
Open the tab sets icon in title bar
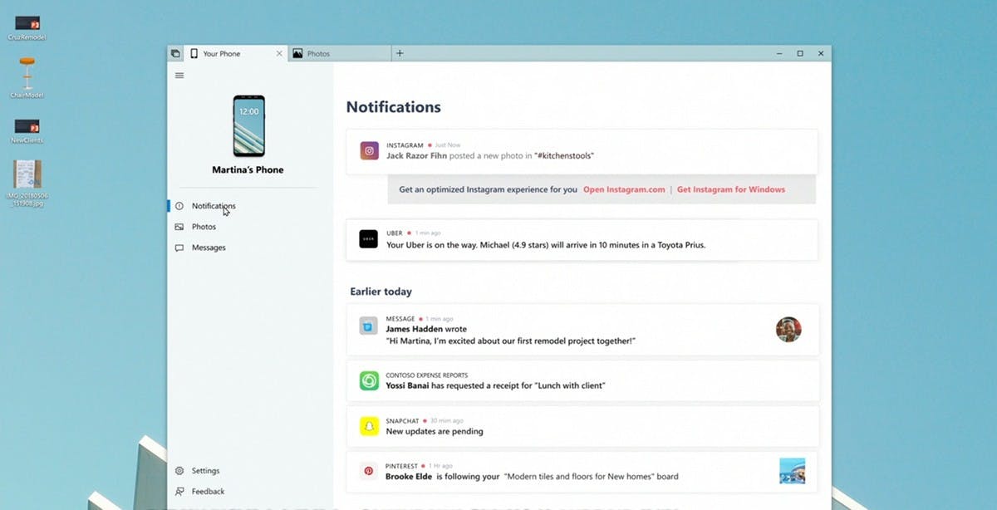tap(175, 54)
